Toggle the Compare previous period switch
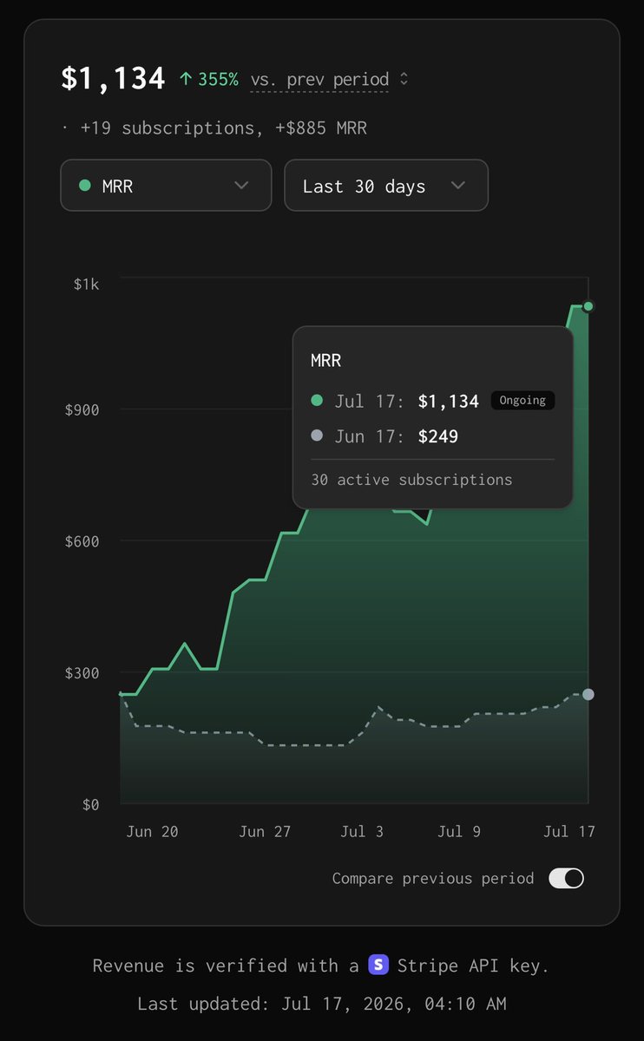This screenshot has width=644, height=1041. (566, 878)
